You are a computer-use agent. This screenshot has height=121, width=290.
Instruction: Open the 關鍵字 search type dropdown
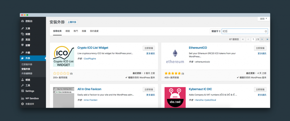(216, 31)
